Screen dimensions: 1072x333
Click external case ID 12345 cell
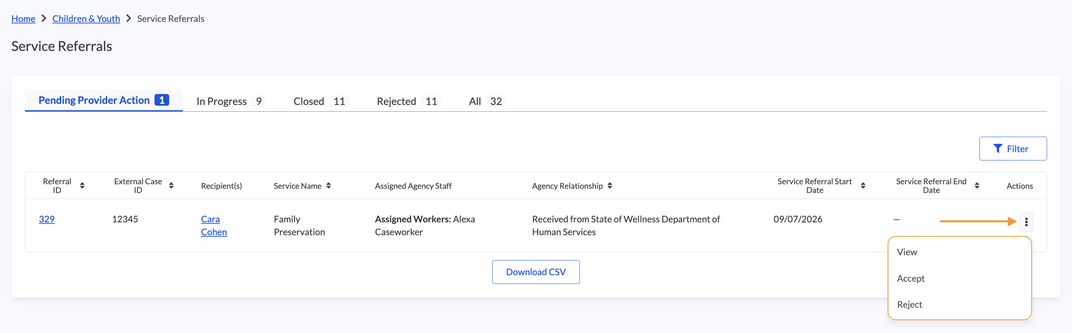(125, 219)
